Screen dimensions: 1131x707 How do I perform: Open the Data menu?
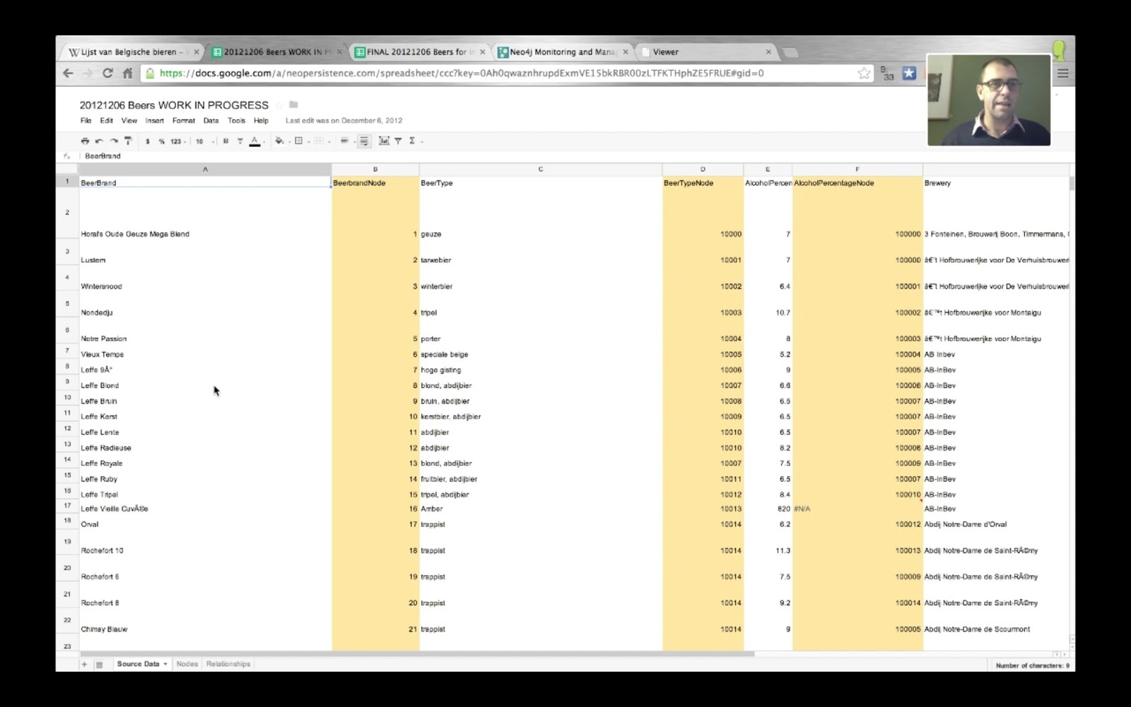point(211,121)
